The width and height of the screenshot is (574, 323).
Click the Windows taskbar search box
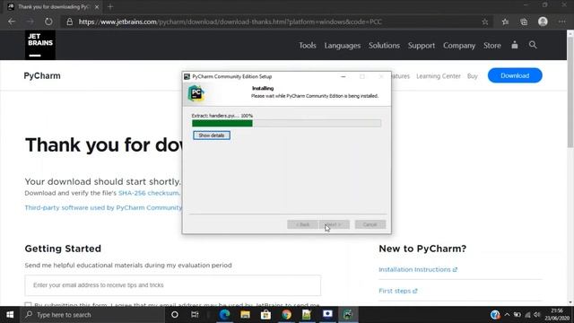point(92,315)
